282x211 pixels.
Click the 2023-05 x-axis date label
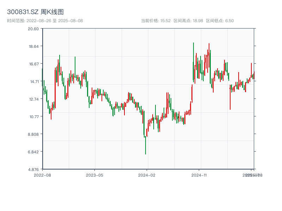click(x=94, y=175)
